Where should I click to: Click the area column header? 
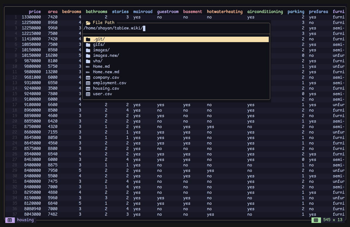pyautogui.click(x=53, y=12)
